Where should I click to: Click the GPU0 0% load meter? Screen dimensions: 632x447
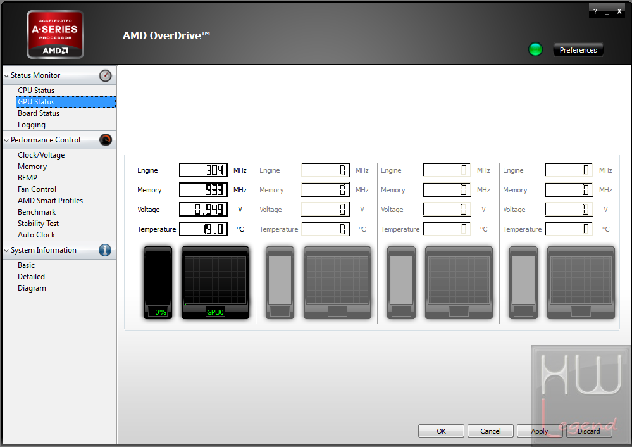click(158, 283)
